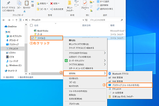Choose プロパティ(R) in context menu

click(74, 104)
